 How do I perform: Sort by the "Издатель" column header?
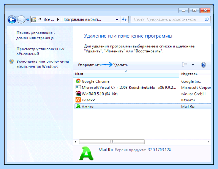click(195, 74)
